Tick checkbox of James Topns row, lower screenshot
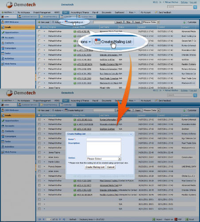The height and width of the screenshot is (222, 200). (x=39, y=152)
